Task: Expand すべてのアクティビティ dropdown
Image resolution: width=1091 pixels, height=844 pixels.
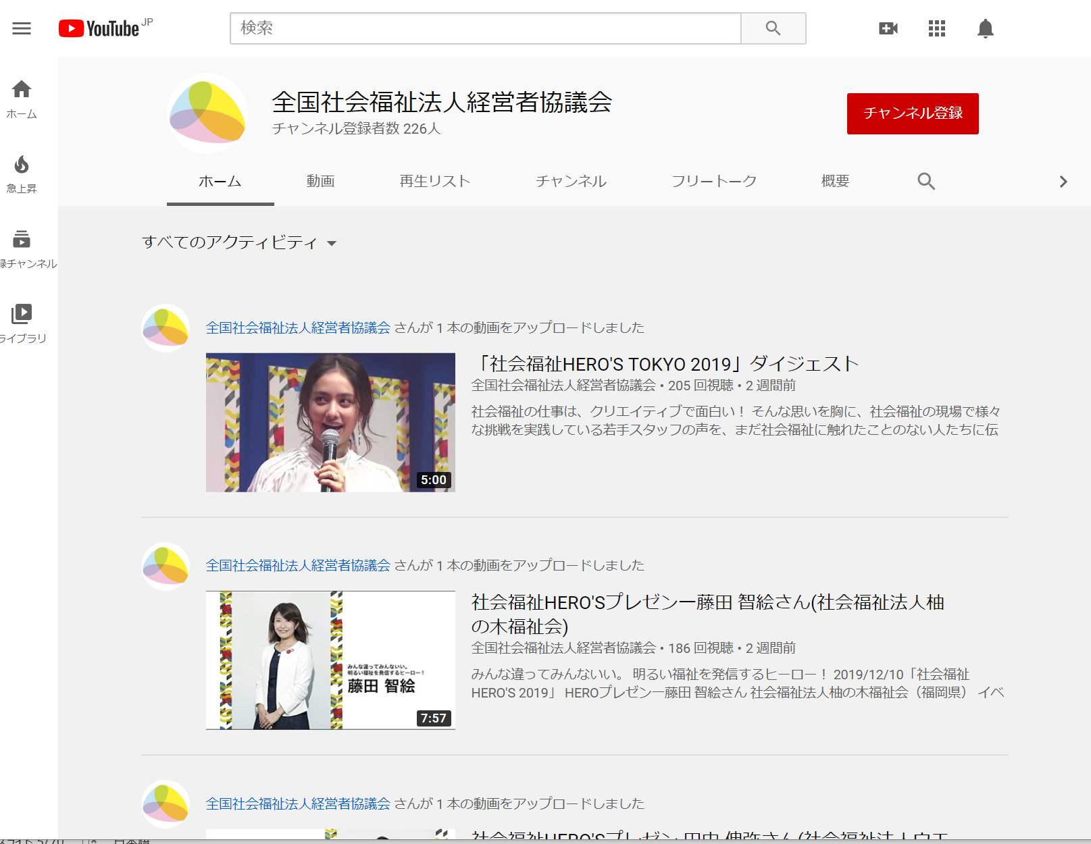Action: tap(239, 242)
